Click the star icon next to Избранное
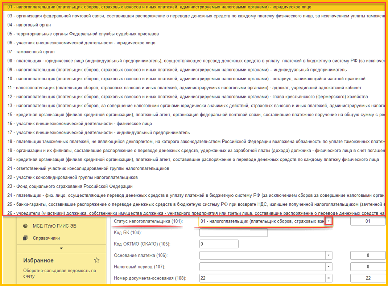388x286 pixels. [x=96, y=260]
